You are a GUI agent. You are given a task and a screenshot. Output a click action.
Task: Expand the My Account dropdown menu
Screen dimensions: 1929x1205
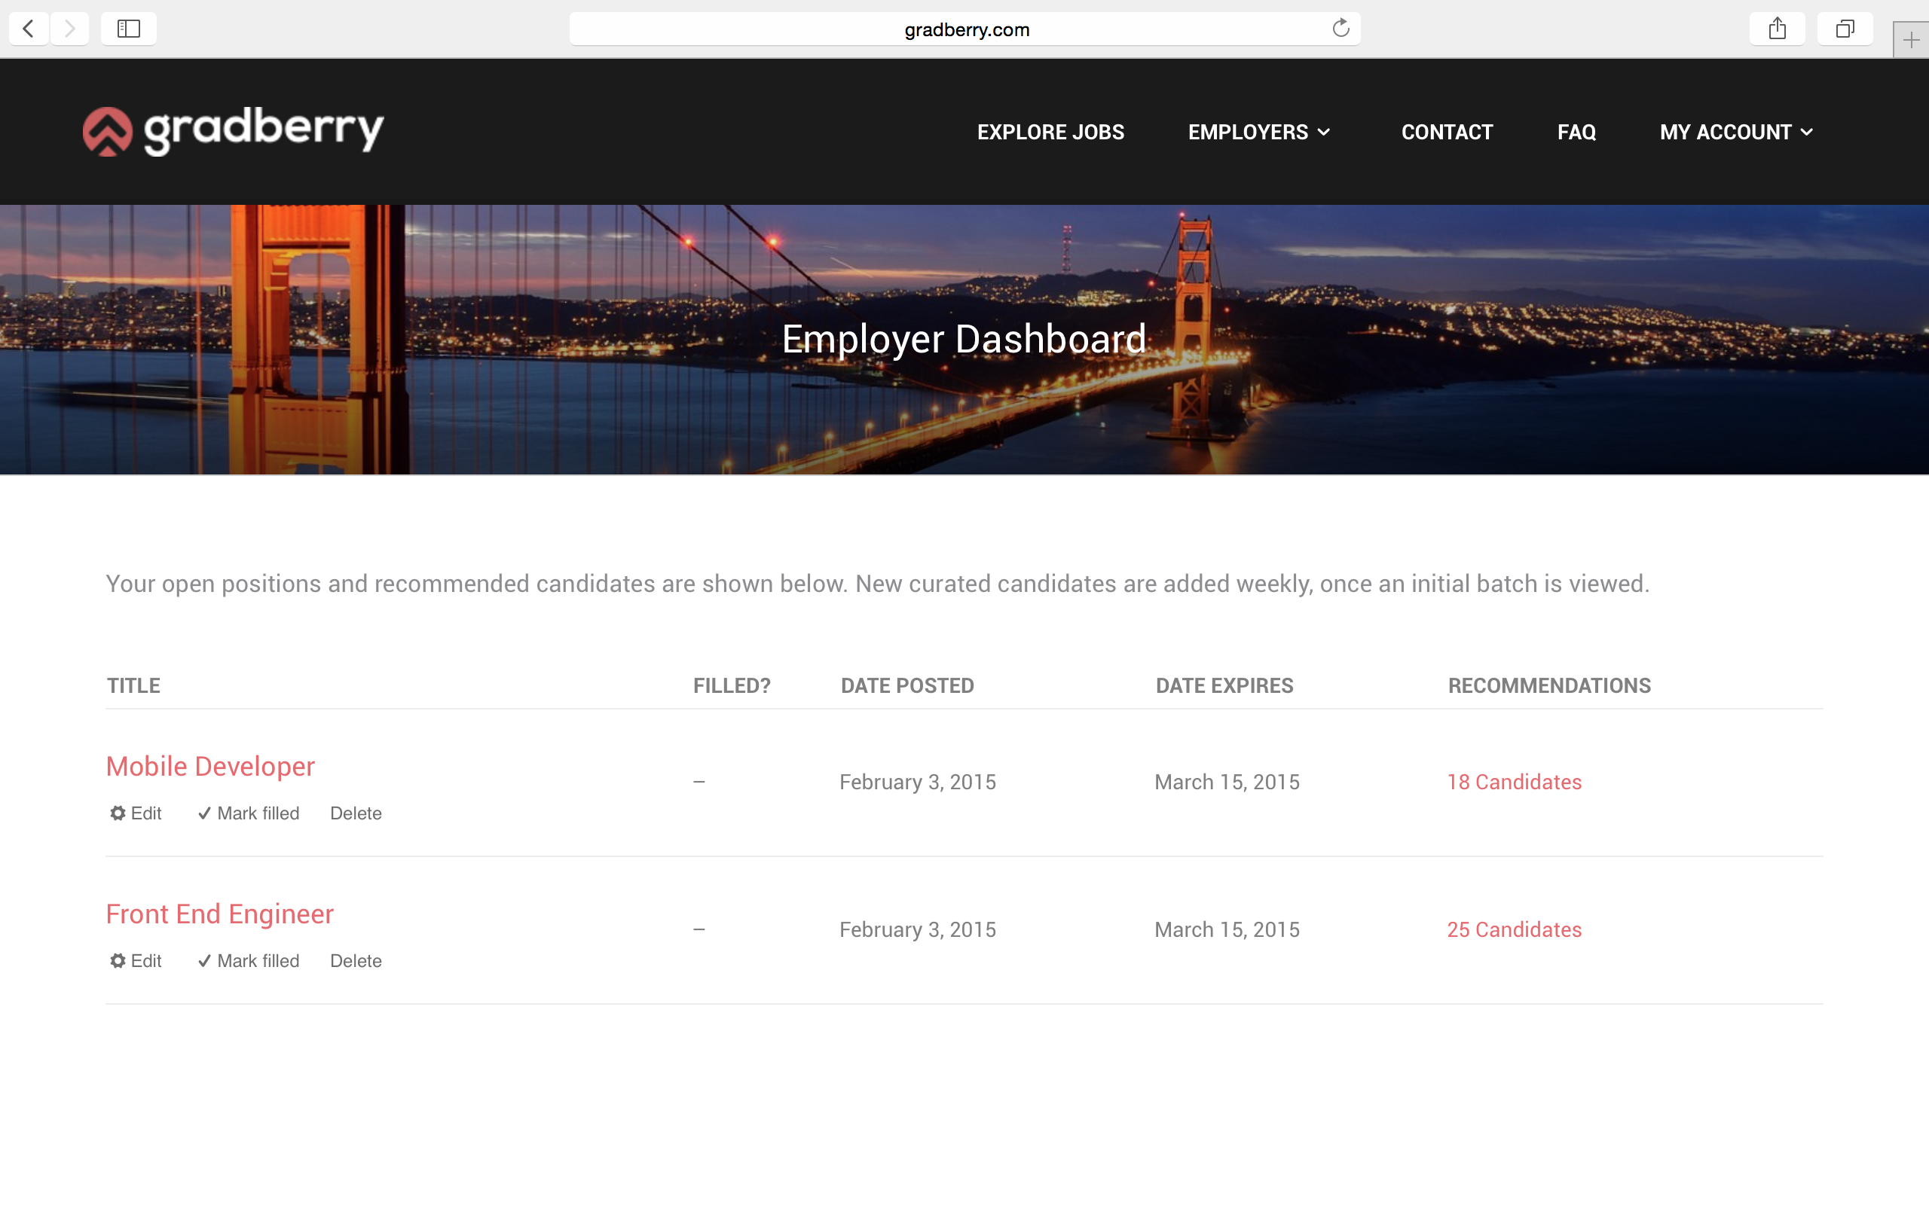tap(1735, 133)
